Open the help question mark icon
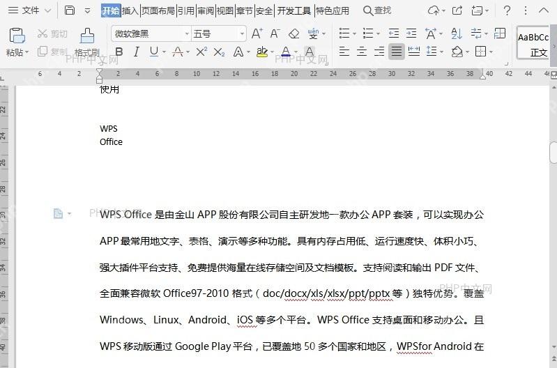 point(507,10)
